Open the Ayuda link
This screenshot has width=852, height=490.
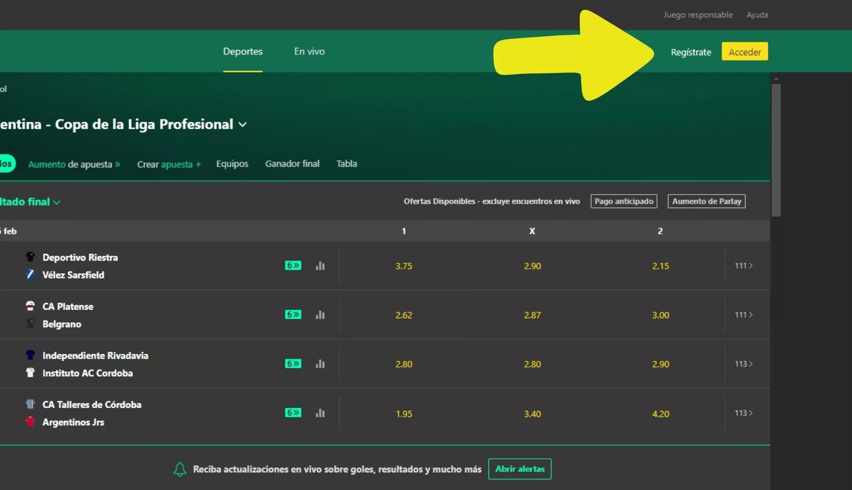coord(757,15)
